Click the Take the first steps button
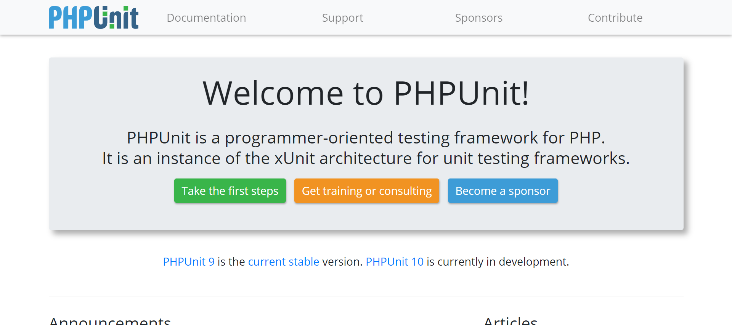The height and width of the screenshot is (325, 732). (x=230, y=191)
